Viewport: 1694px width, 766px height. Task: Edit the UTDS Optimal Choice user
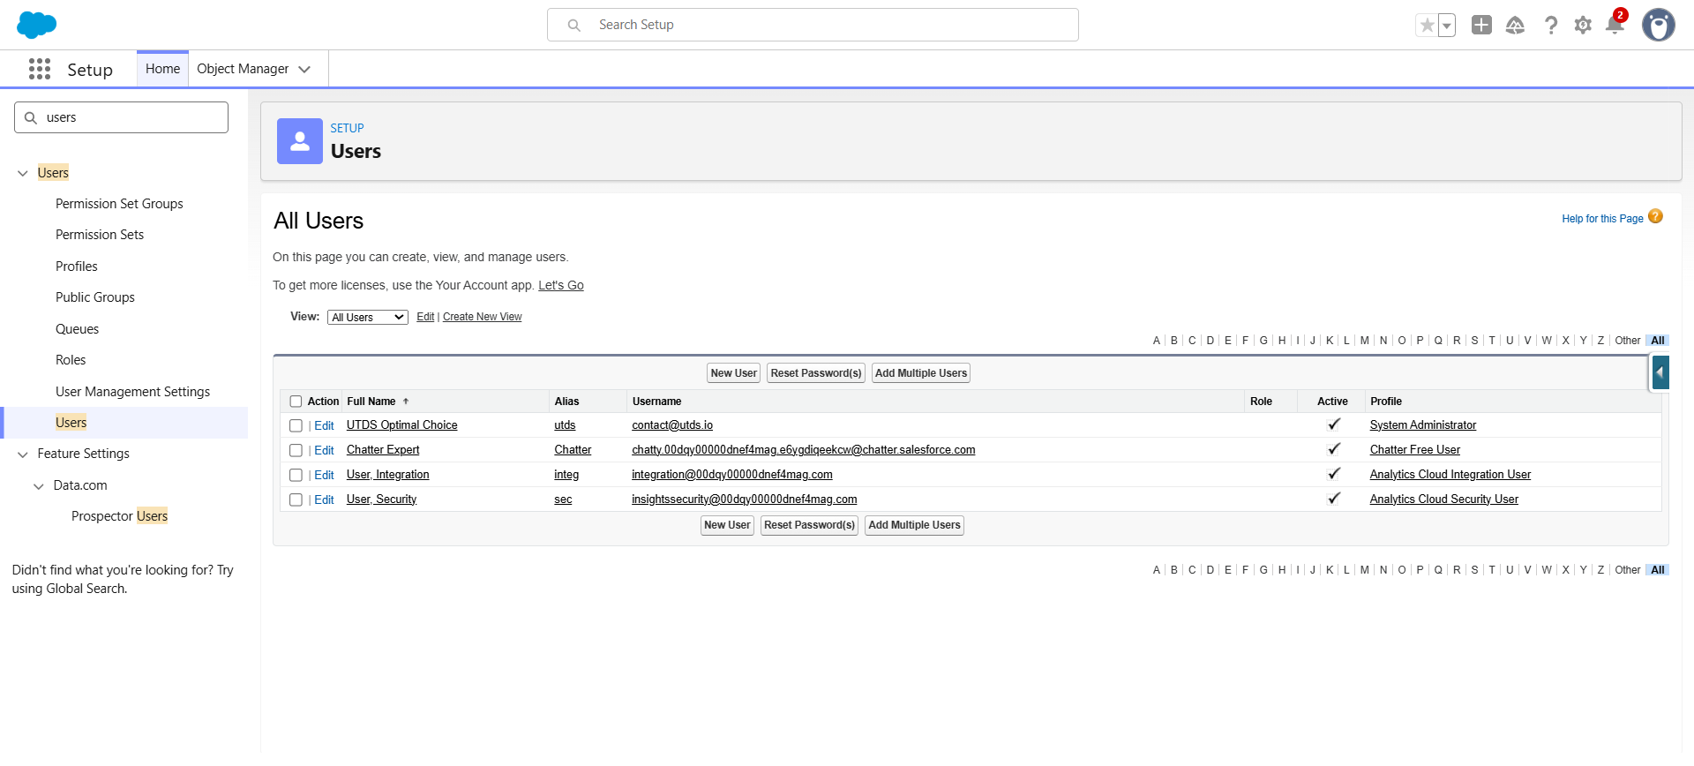(x=324, y=425)
